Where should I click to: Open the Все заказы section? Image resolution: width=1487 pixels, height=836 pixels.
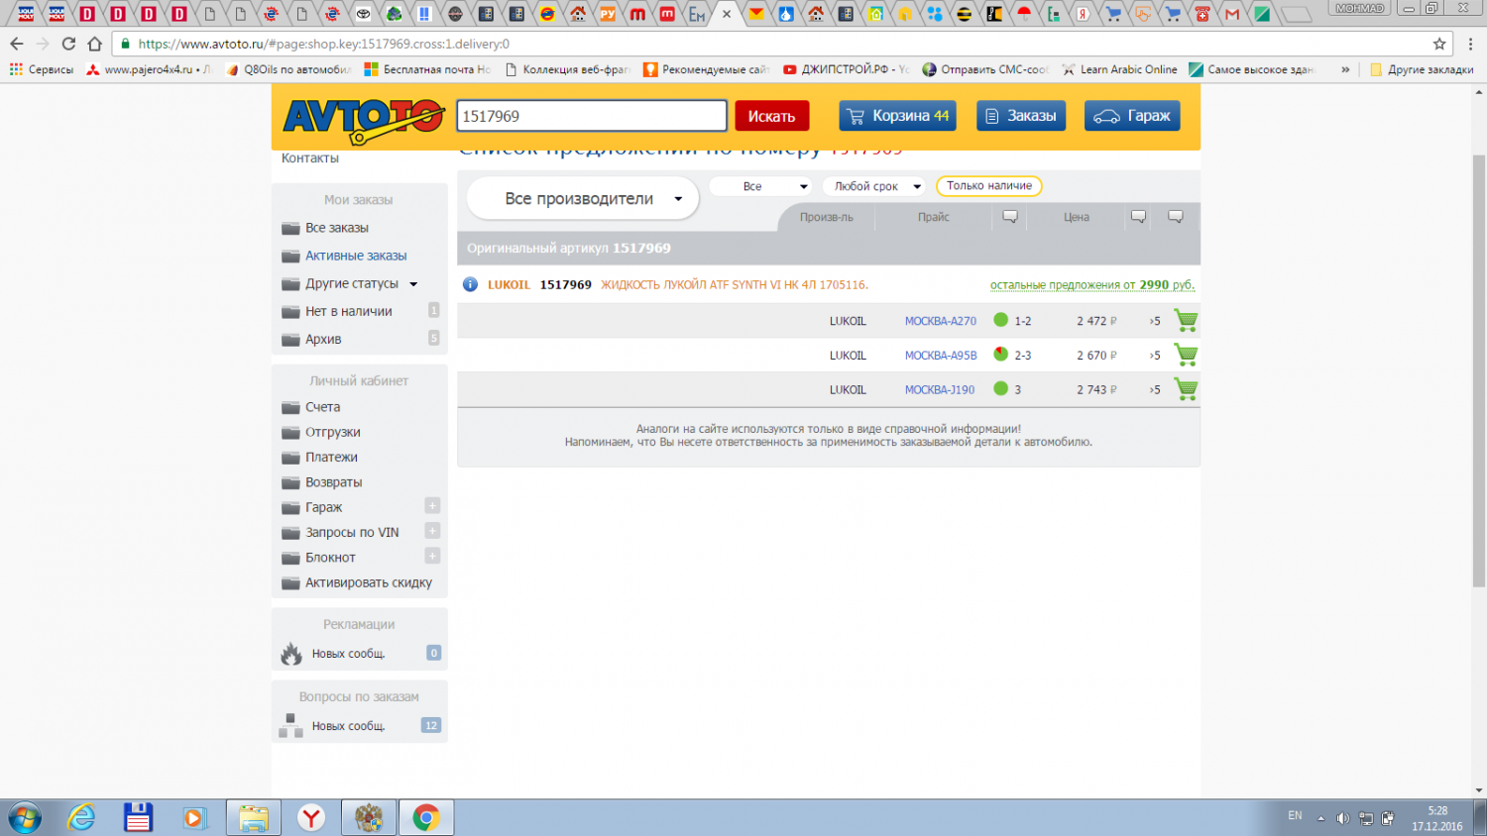(337, 228)
